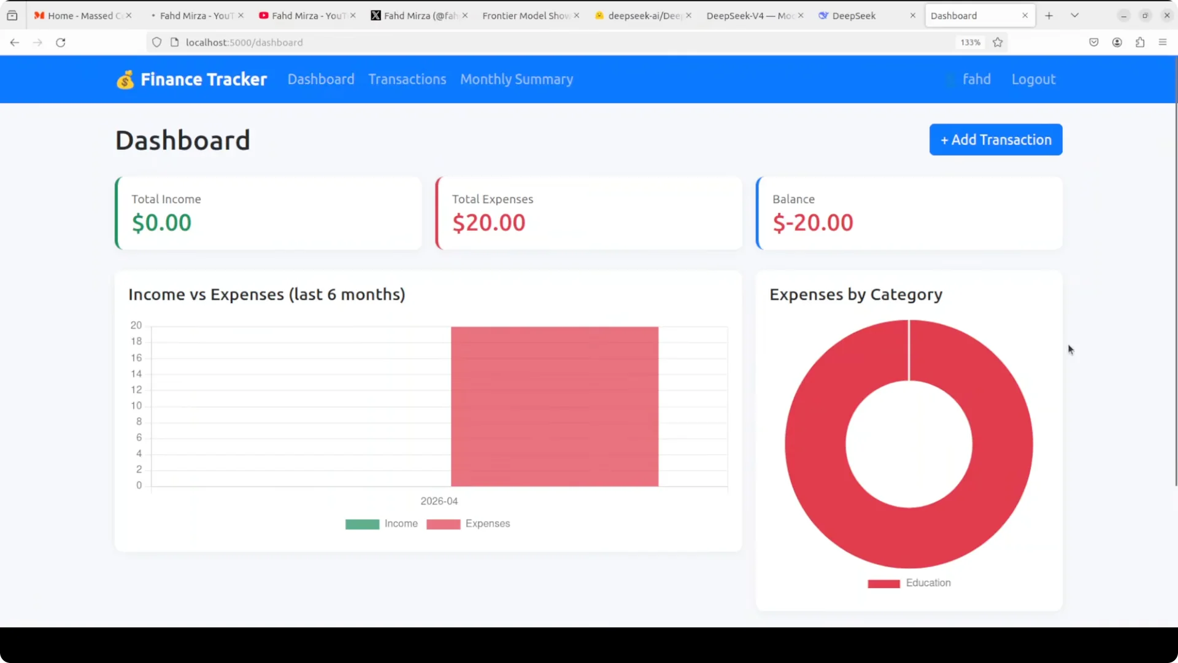Close the Dashboard browser tab
Screen dimensions: 1178x663
pos(1025,15)
